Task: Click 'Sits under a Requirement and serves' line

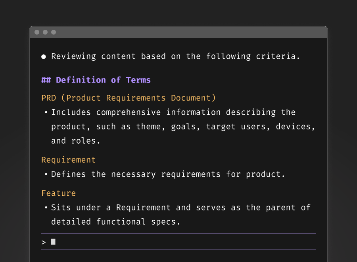Action: pos(181,208)
